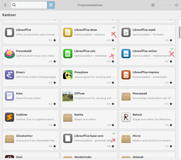
Task: Click the blue search-in-descriptions button
Action: tap(51, 5)
